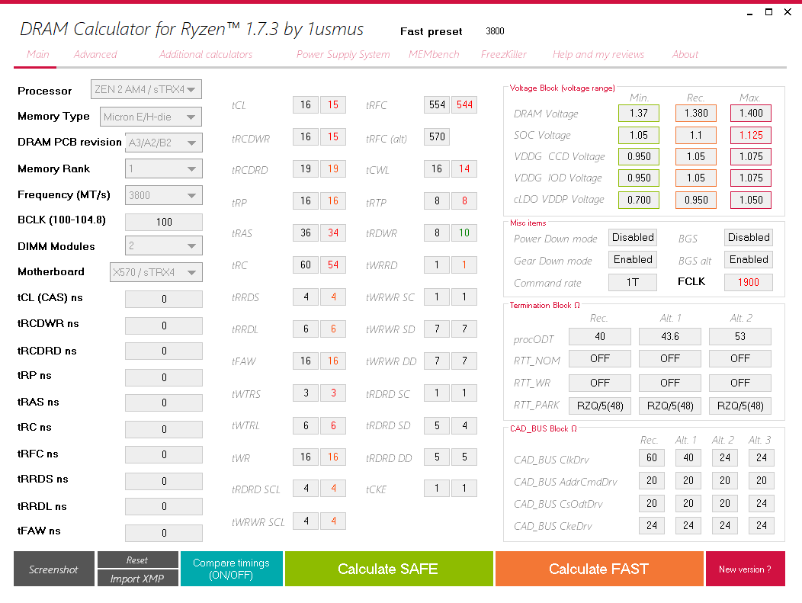Click the tRCDWR ns input field
Image resolution: width=802 pixels, height=603 pixels.
coord(164,326)
